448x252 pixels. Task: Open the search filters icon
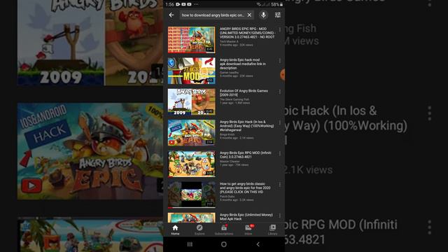pyautogui.click(x=277, y=15)
